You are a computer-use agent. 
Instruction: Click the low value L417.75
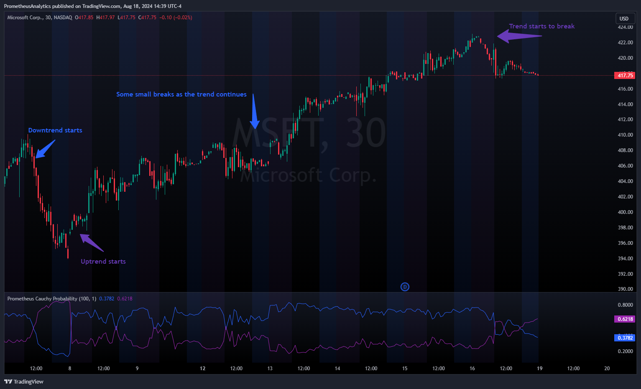[x=126, y=18]
